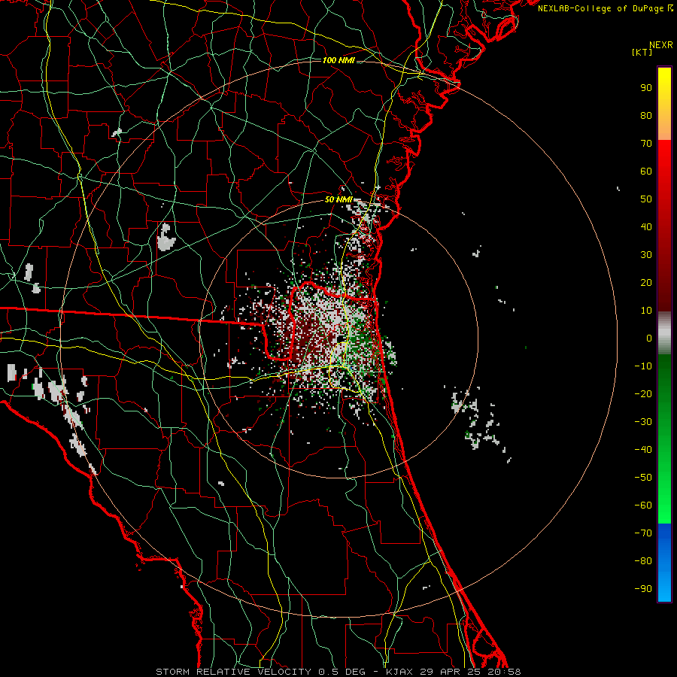Click the positive 80 scale value
The height and width of the screenshot is (677, 677).
pos(646,115)
